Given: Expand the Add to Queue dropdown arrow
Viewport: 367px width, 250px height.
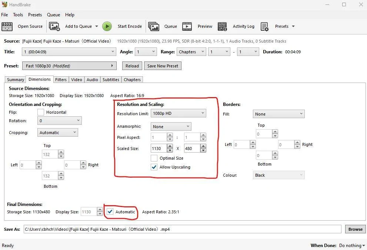Looking at the screenshot, I should (96, 26).
